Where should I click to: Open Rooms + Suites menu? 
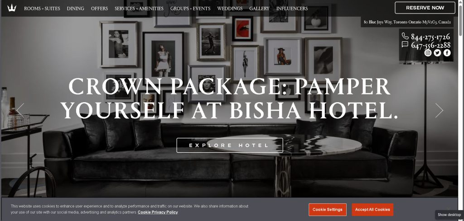pyautogui.click(x=42, y=9)
